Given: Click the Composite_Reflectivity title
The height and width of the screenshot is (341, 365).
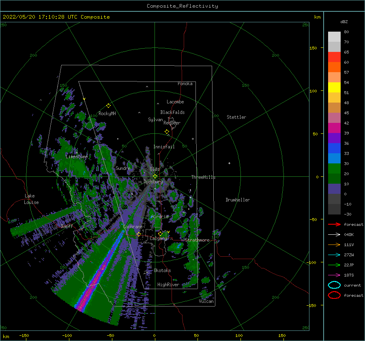Looking at the screenshot, I should pos(182,6).
